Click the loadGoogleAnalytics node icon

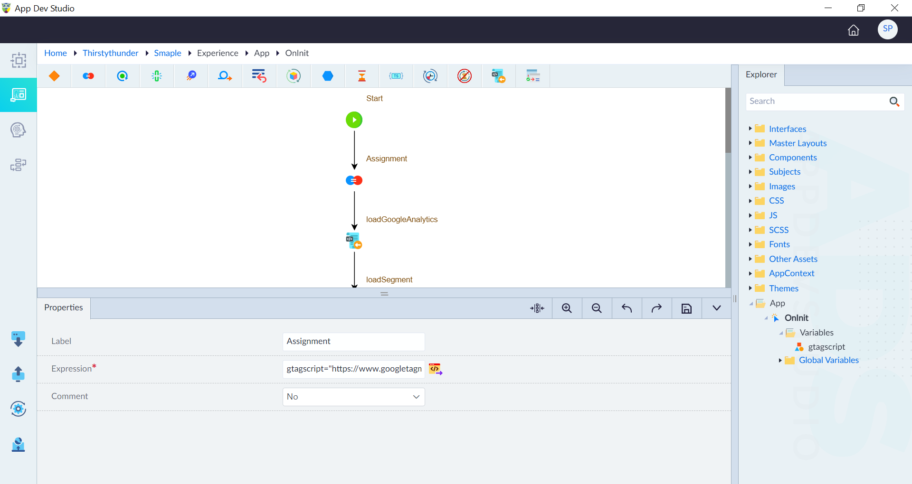tap(354, 241)
